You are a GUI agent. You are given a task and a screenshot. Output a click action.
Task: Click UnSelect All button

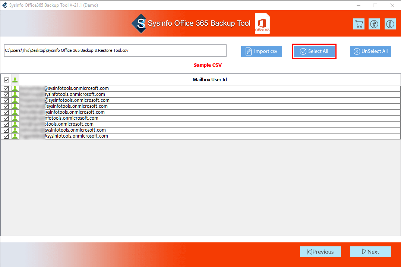pos(370,51)
